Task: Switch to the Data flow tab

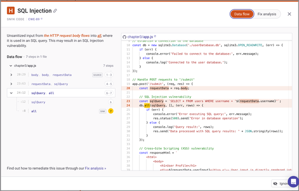Action: pos(242,14)
